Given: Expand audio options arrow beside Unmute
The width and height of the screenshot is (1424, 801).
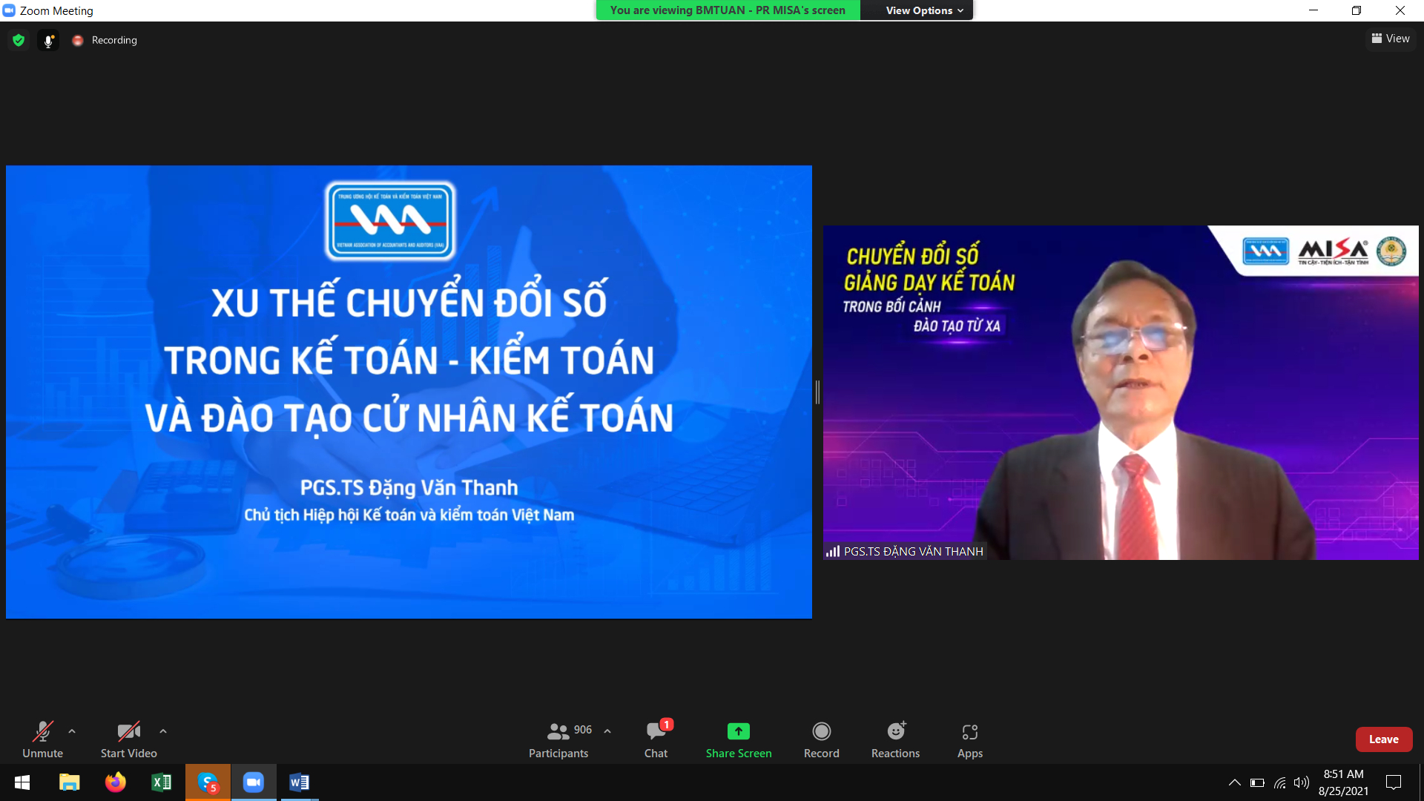Looking at the screenshot, I should click(x=72, y=731).
